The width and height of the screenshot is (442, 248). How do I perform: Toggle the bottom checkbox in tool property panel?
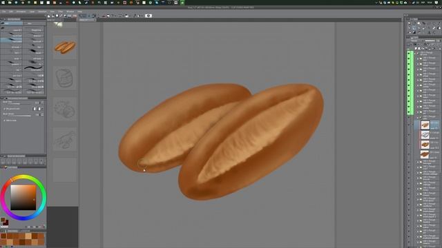tap(5, 121)
